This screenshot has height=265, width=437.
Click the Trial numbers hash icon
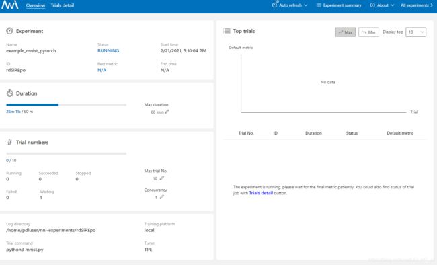pos(10,142)
